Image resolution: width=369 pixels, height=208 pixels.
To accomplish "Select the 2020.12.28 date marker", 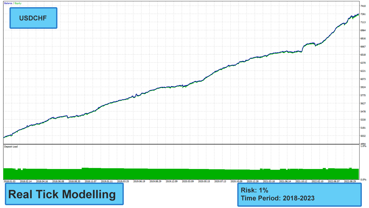I will pos(252,181).
